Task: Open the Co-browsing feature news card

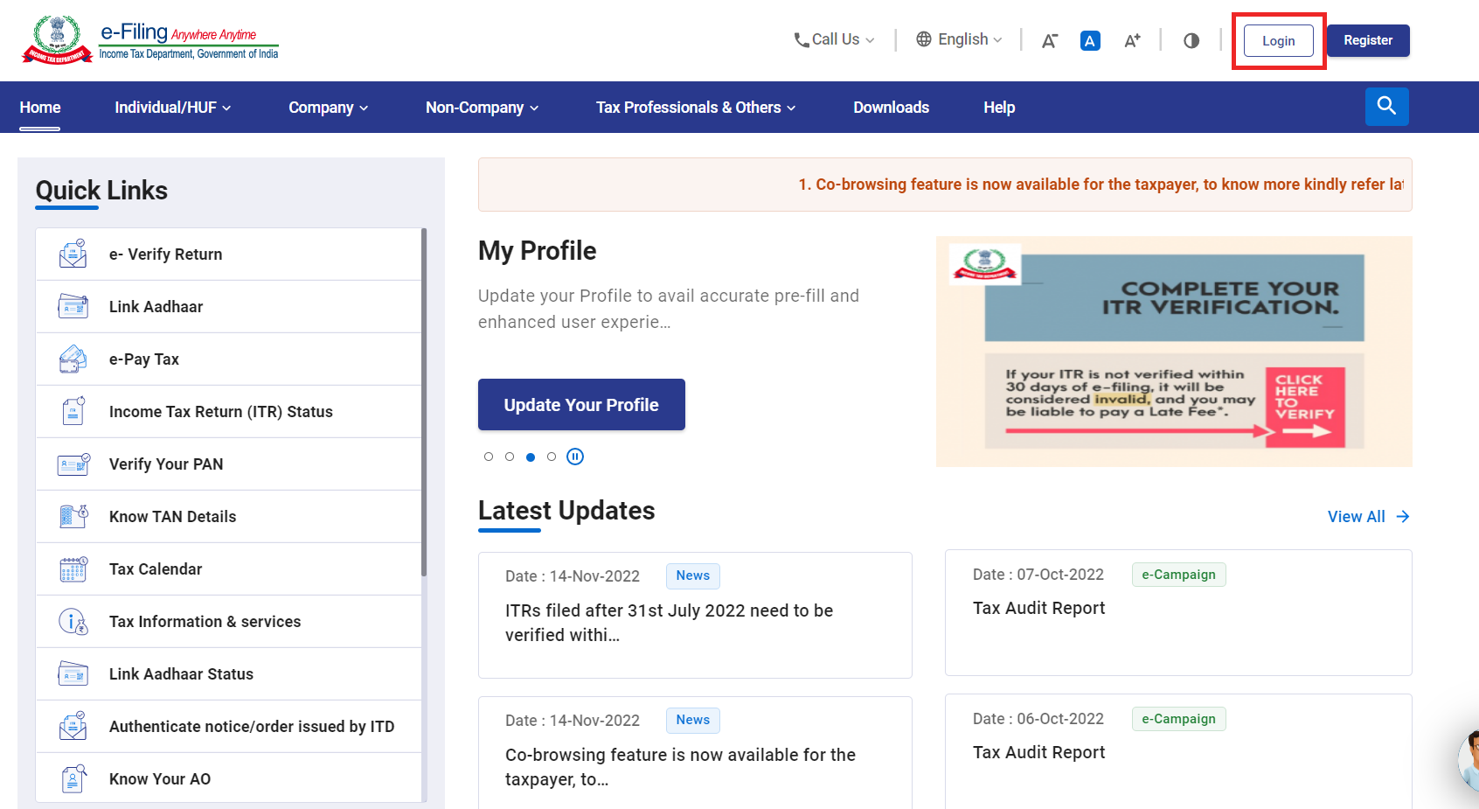Action: point(695,753)
